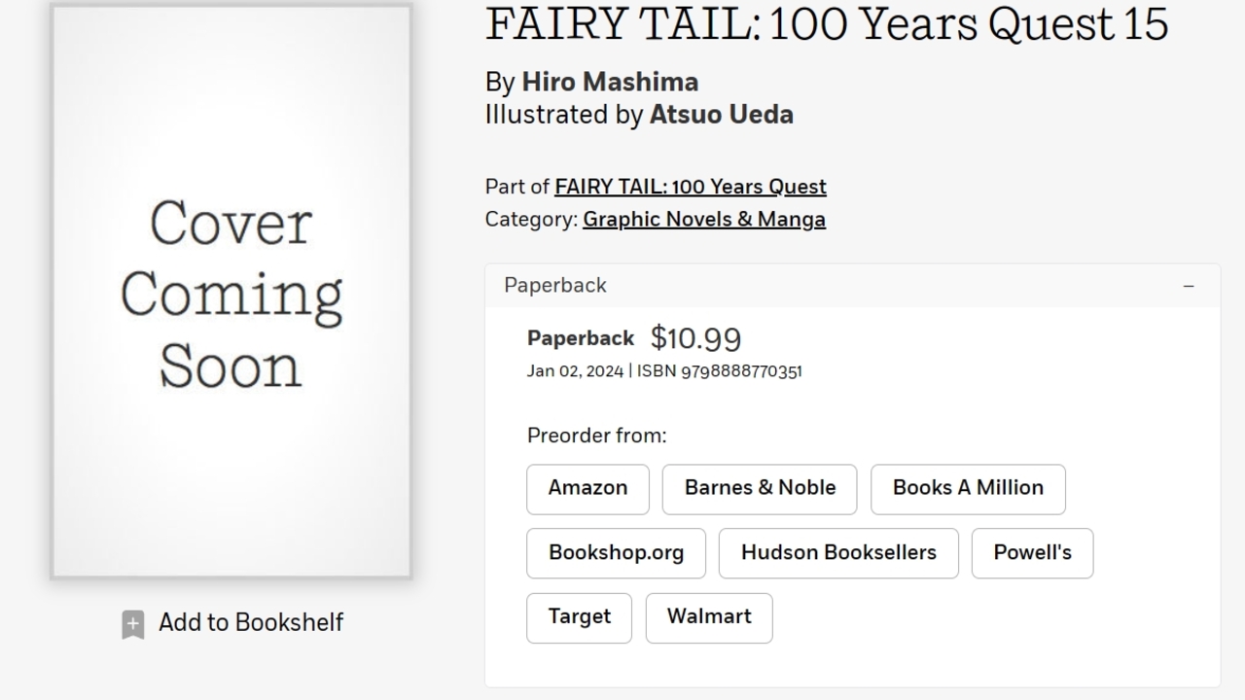Choose Bookshop.org as retailer
Viewport: 1245px width, 700px height.
pyautogui.click(x=616, y=553)
